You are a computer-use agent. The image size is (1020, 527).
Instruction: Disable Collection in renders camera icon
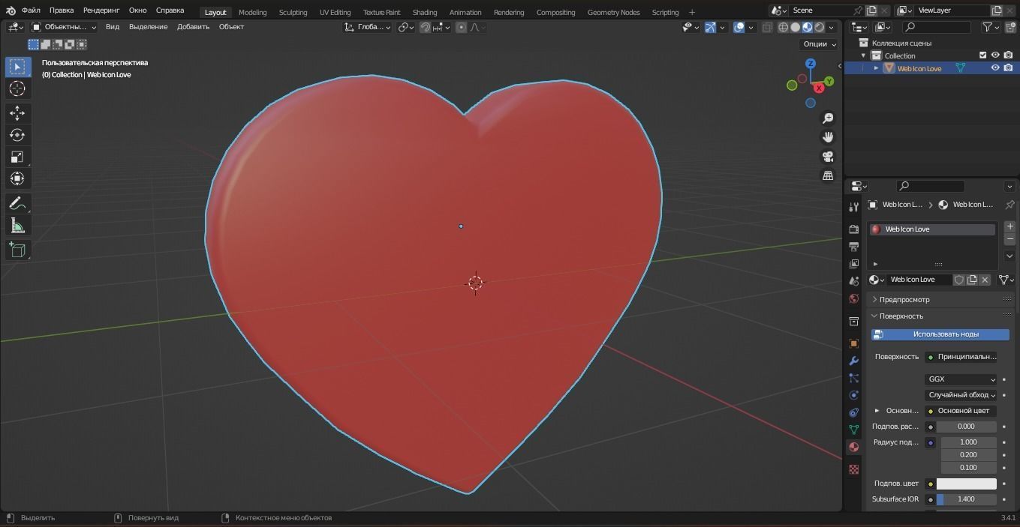[x=1008, y=55]
